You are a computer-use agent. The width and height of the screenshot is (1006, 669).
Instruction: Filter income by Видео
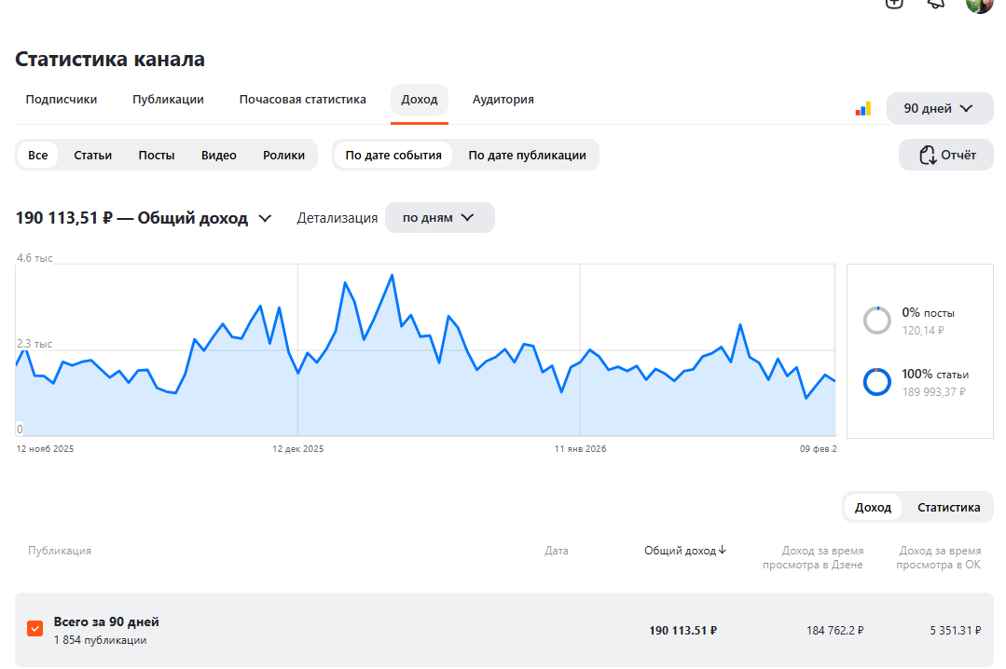[x=219, y=156]
